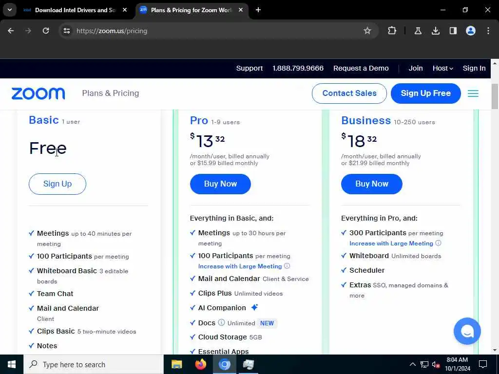Open Firefox from the taskbar
Viewport: 499px width, 374px height.
pos(200,364)
